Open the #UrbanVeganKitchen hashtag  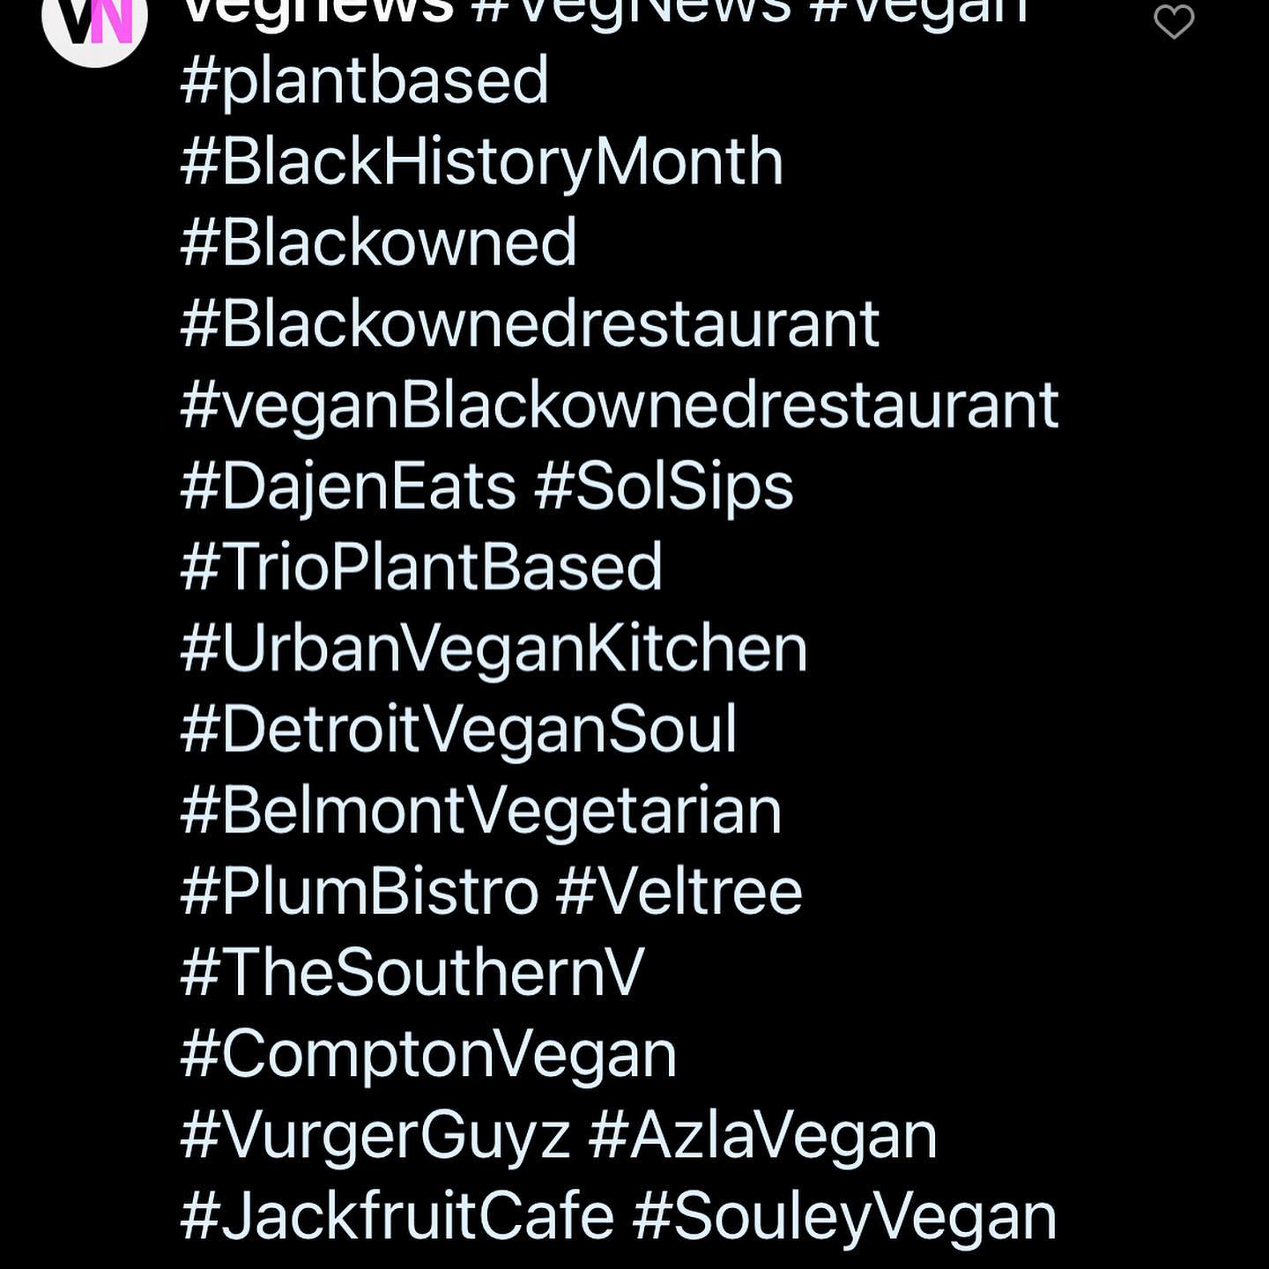coord(493,649)
